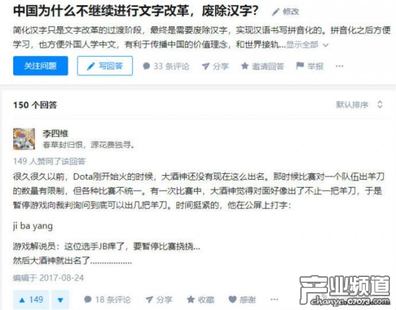Click 李四维's avatar thumbnail
Image resolution: width=396 pixels, height=310 pixels.
(24, 139)
